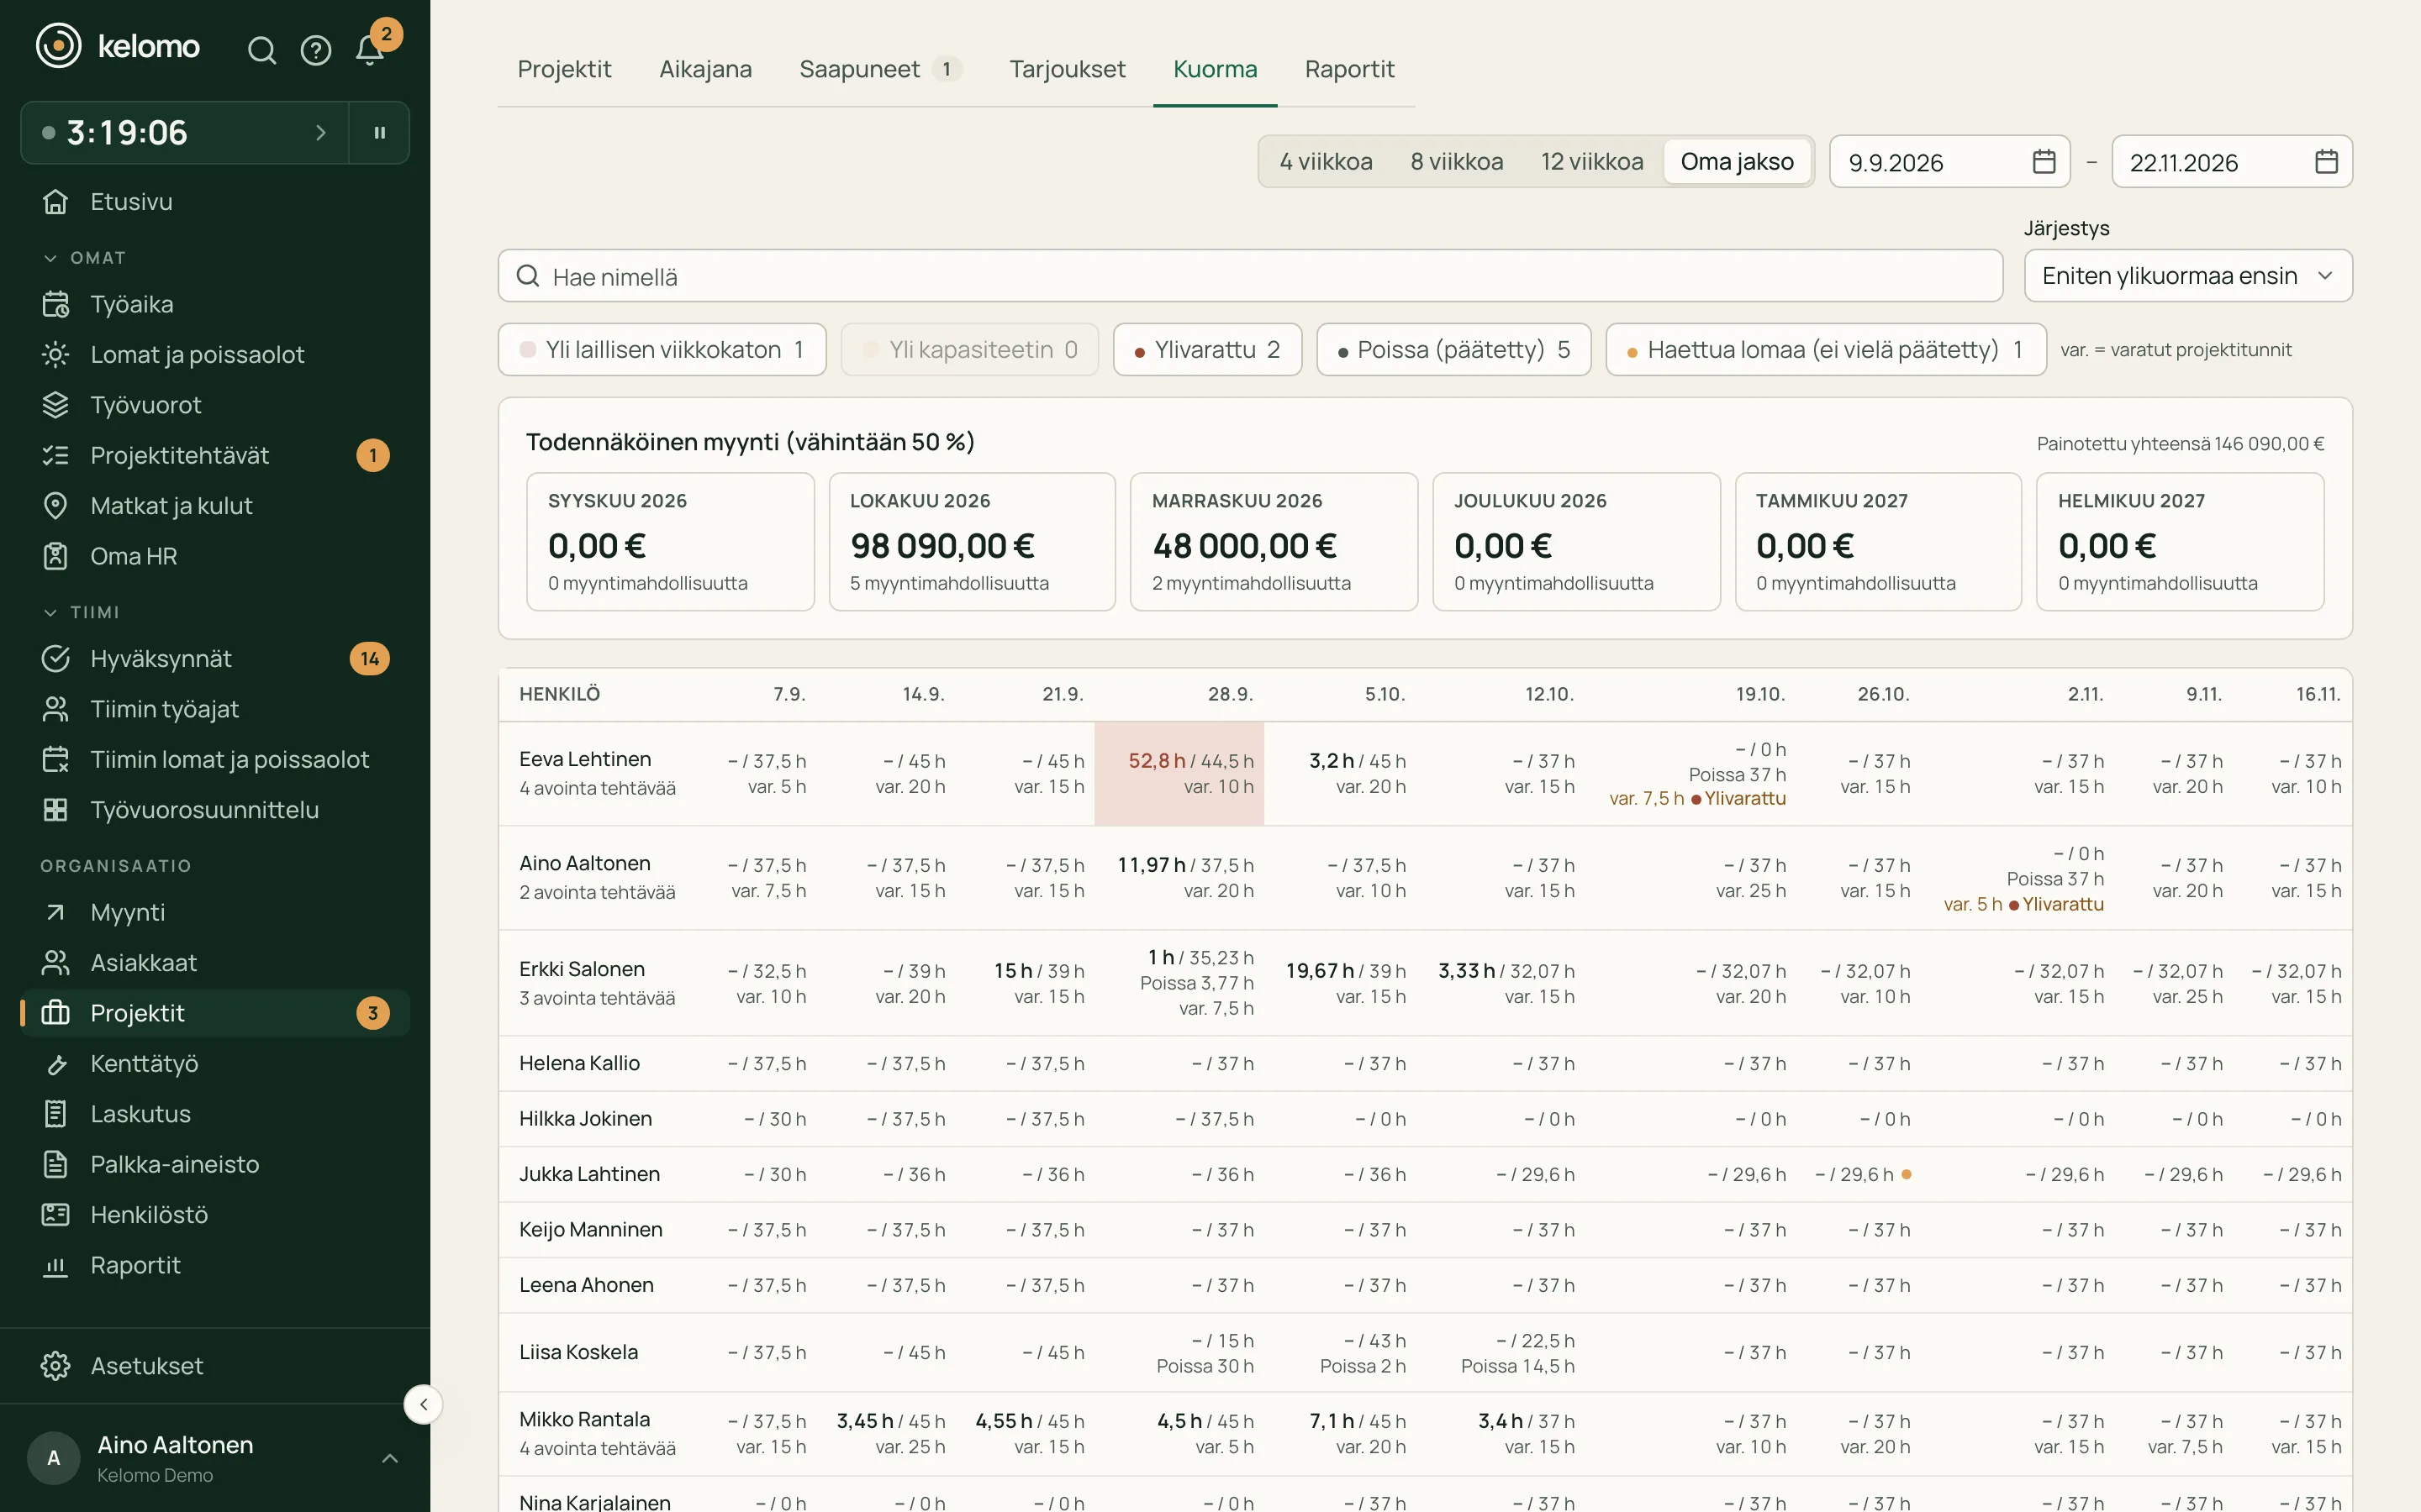2421x1512 pixels.
Task: Open the Järjestys sort dropdown
Action: [2187, 276]
